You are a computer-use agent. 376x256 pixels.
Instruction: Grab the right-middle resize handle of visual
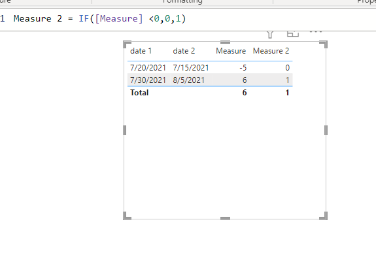[x=326, y=130]
